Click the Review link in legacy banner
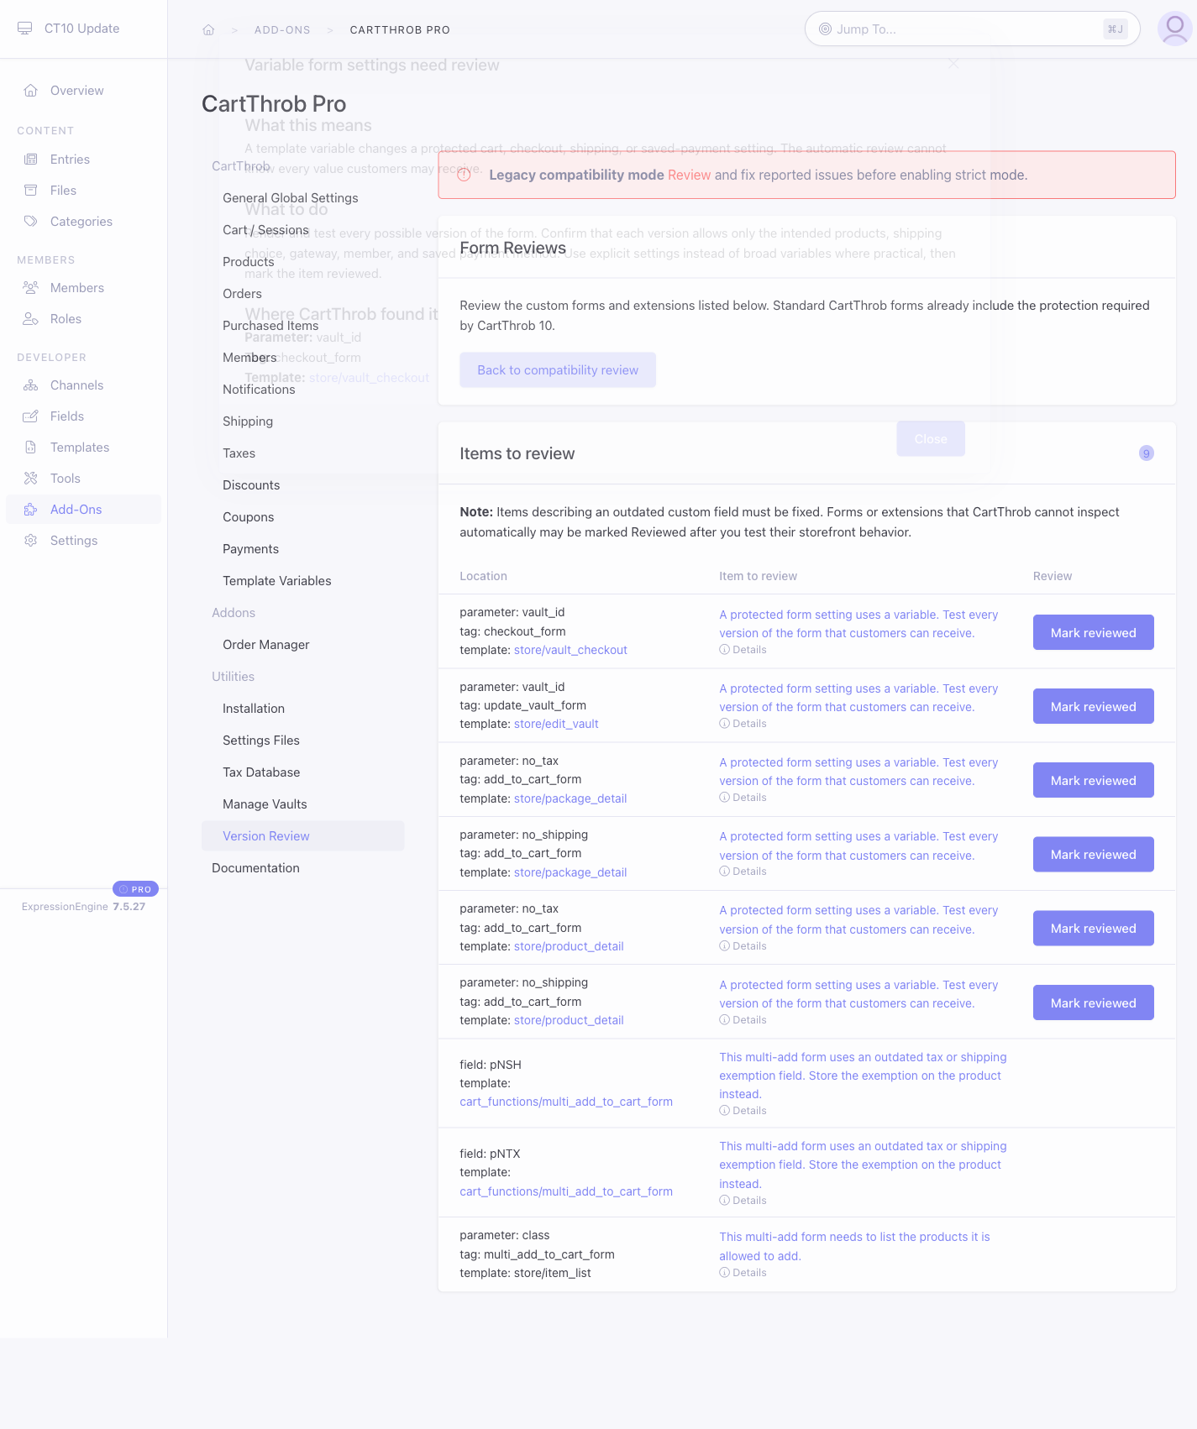The width and height of the screenshot is (1197, 1429). click(x=690, y=175)
